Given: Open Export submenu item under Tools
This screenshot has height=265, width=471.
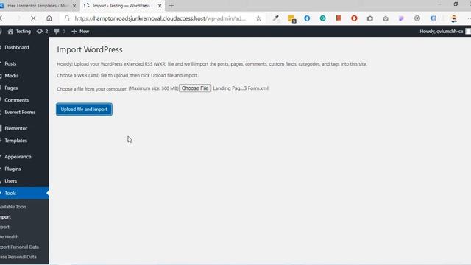Looking at the screenshot, I should (x=4, y=227).
